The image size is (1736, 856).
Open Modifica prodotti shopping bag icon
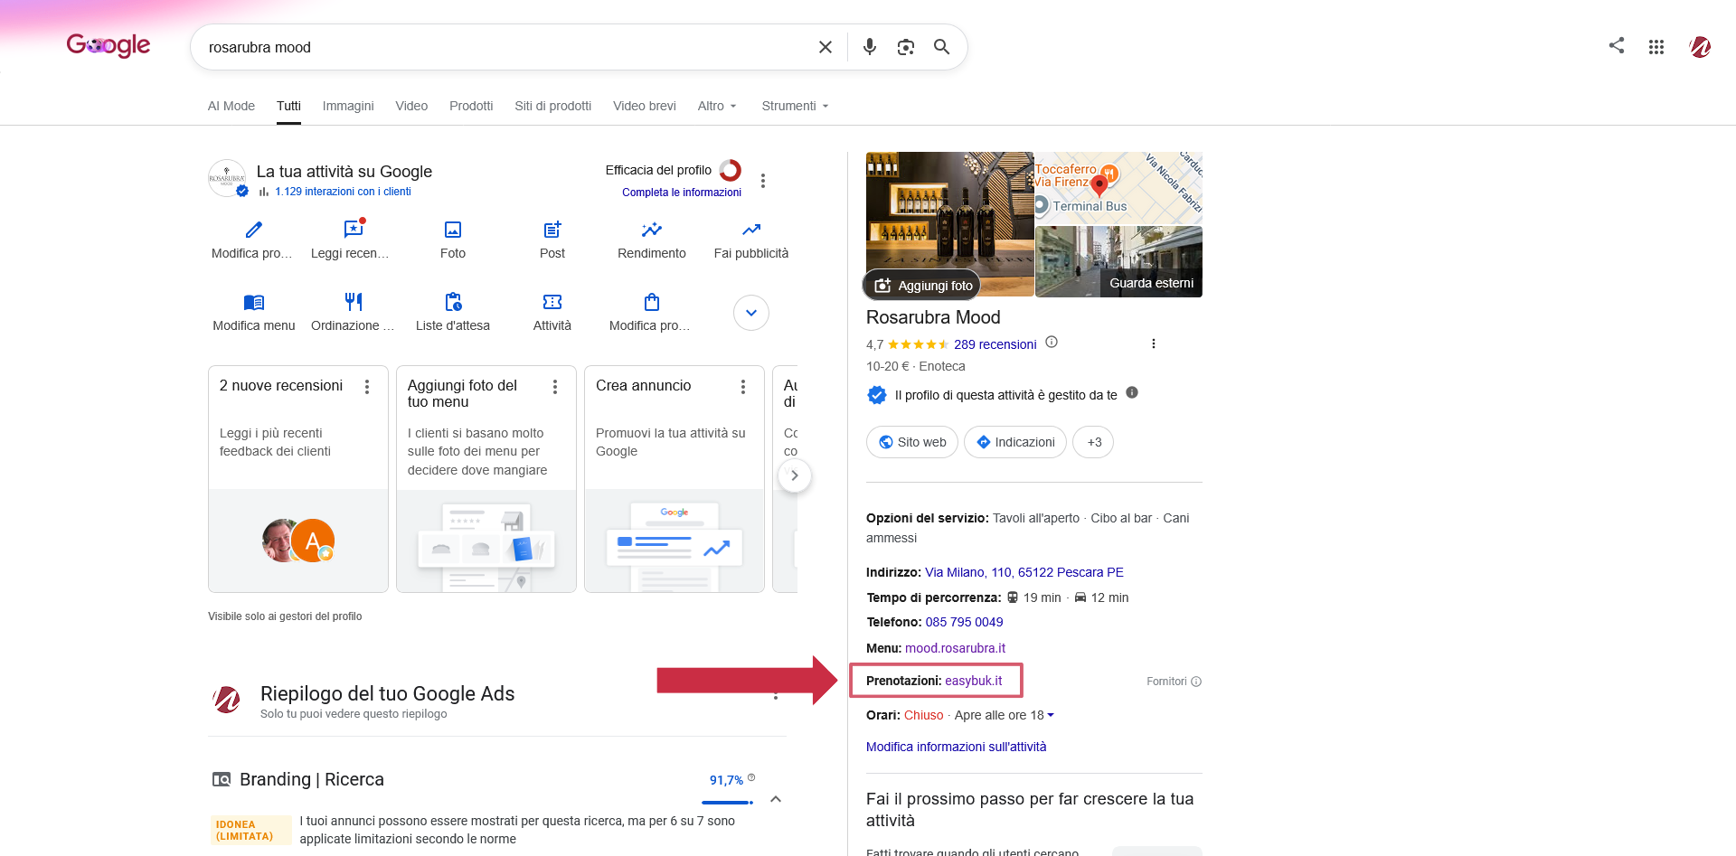(652, 302)
